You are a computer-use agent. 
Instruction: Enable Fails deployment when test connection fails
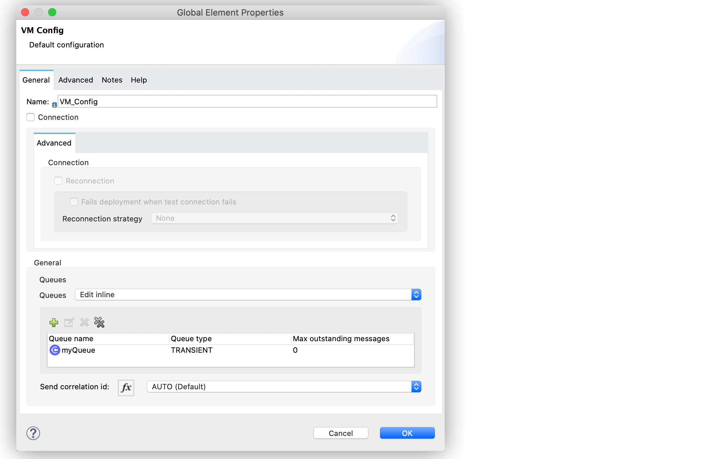(x=74, y=201)
